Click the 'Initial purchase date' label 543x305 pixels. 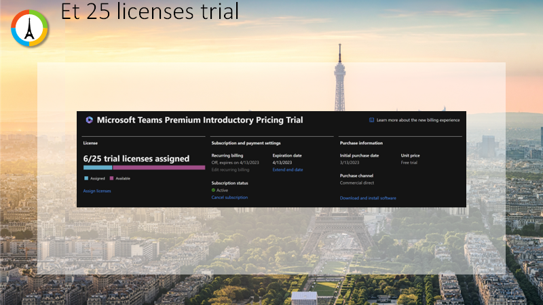pos(359,156)
